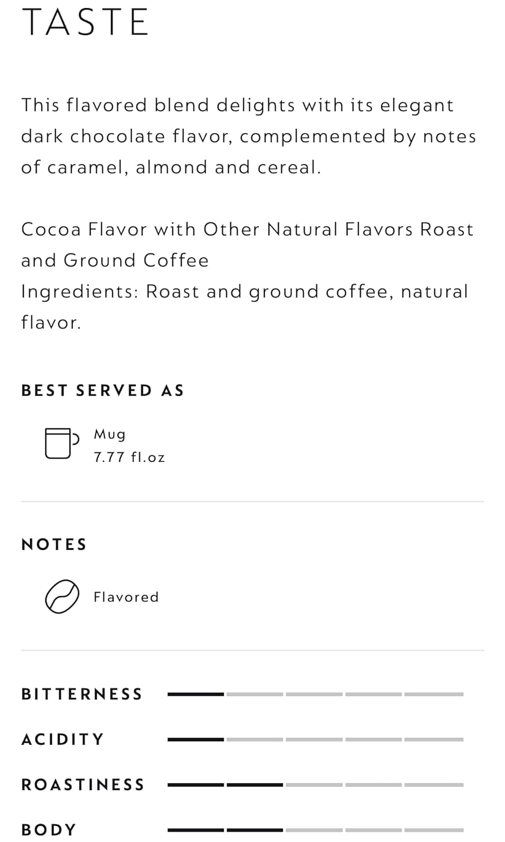The height and width of the screenshot is (842, 505).
Task: Click the coffee bean icon under Notes
Action: (61, 596)
